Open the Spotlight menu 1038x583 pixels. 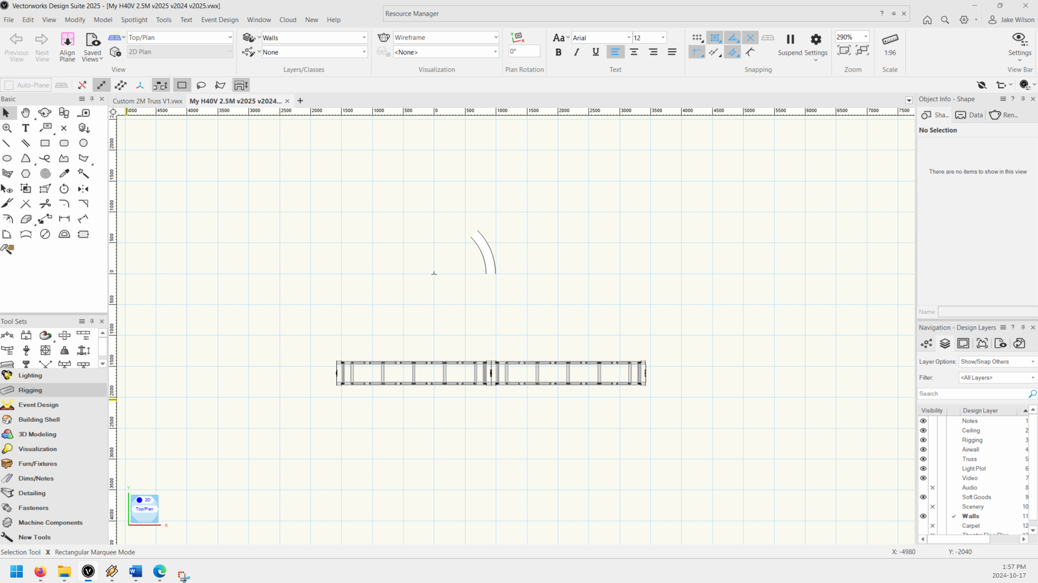point(134,19)
